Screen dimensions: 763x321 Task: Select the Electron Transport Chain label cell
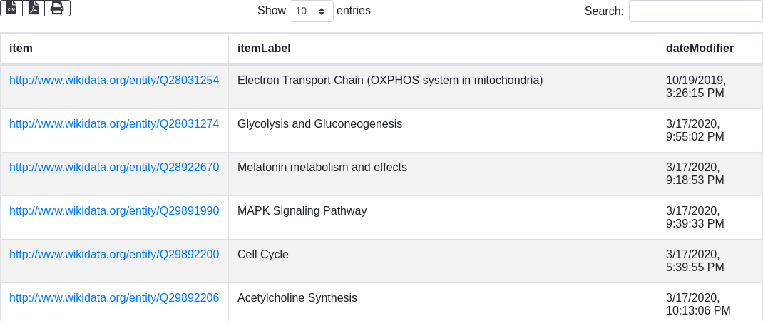click(442, 87)
